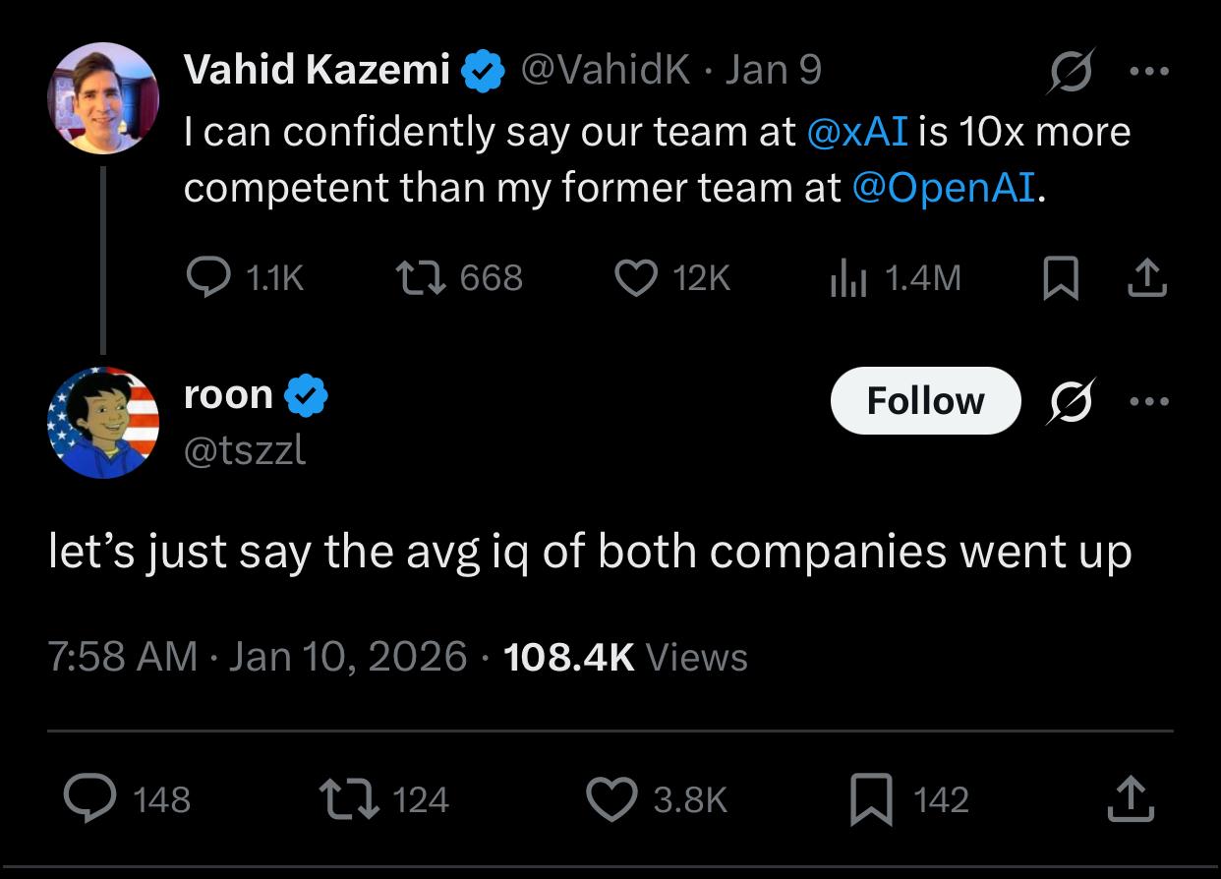Open view analytics on Vahid's tweet
Image resolution: width=1221 pixels, height=879 pixels.
(x=846, y=278)
